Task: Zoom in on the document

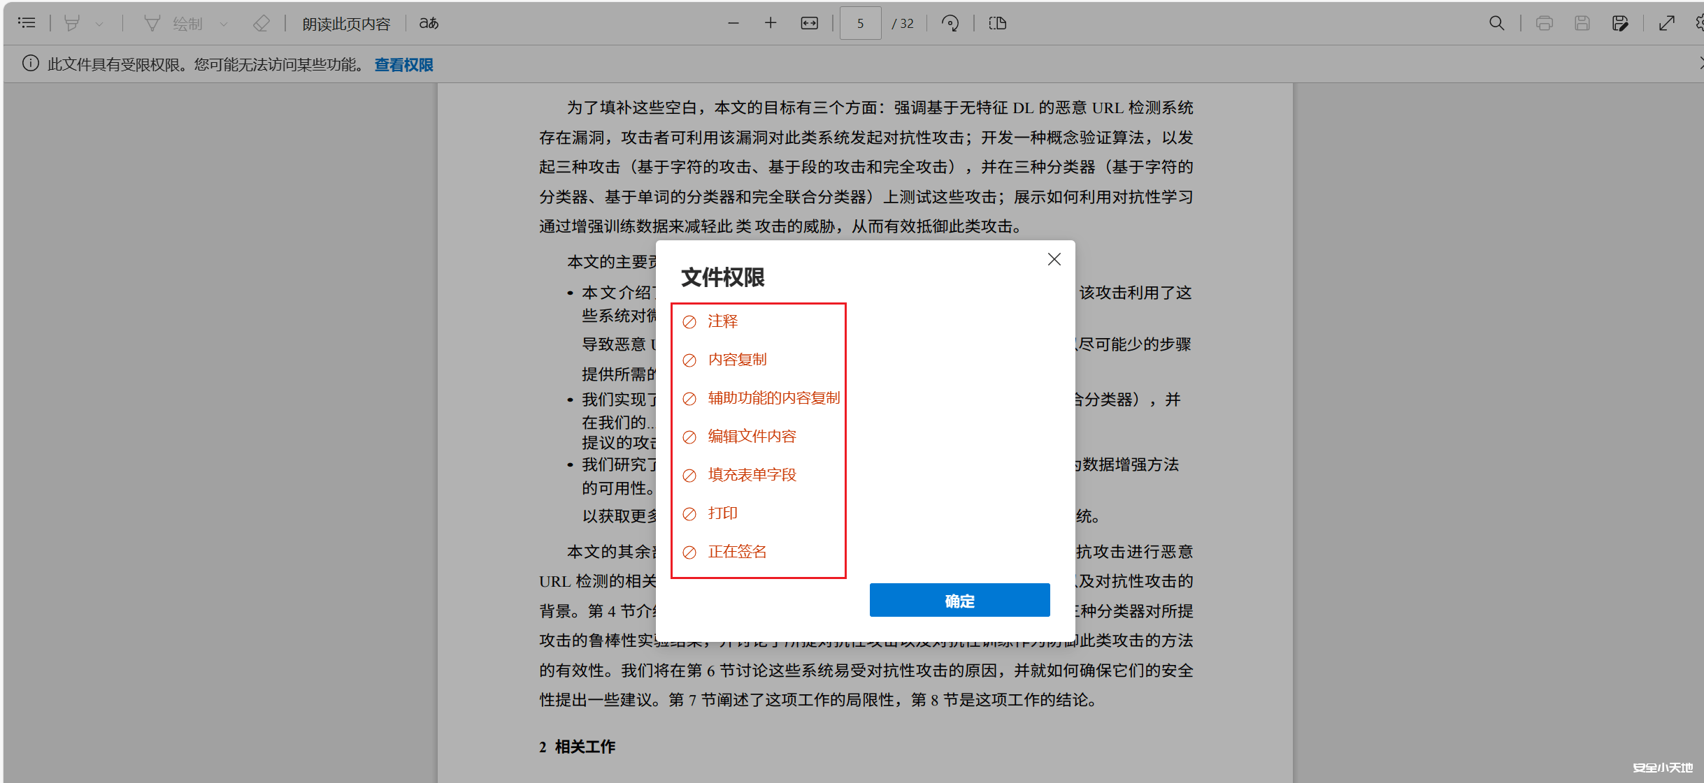Action: pos(770,23)
